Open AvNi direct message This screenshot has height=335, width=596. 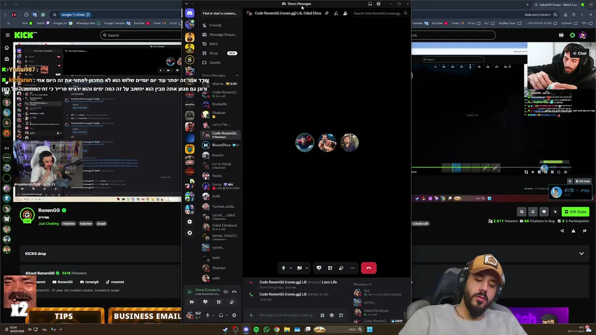click(x=220, y=196)
